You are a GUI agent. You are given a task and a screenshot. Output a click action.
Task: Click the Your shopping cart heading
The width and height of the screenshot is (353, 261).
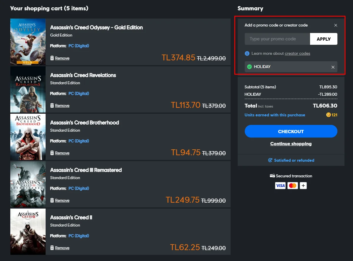point(49,8)
